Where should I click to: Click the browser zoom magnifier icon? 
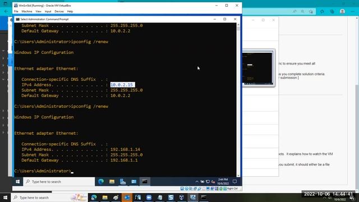[303, 11]
